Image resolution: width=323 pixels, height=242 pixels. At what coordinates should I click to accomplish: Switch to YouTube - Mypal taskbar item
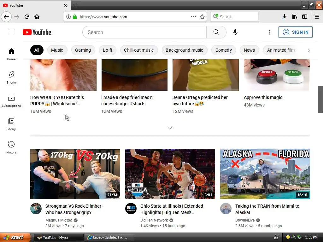click(x=58, y=238)
